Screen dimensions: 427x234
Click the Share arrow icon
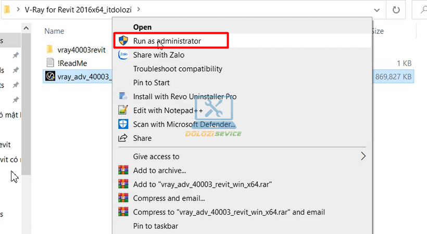click(x=123, y=138)
